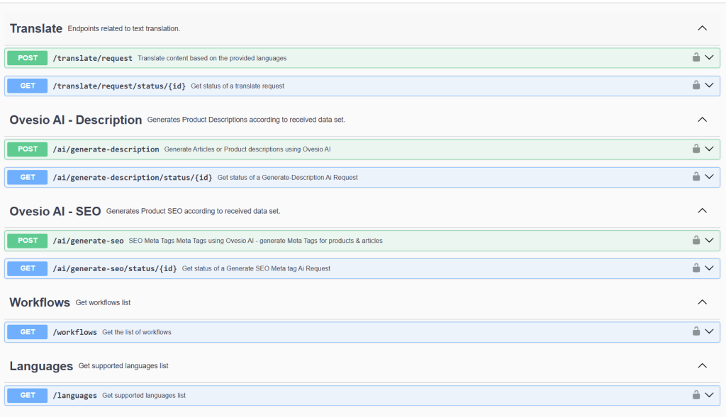Click 'Generates Product SEO according to received data set.'

[193, 211]
